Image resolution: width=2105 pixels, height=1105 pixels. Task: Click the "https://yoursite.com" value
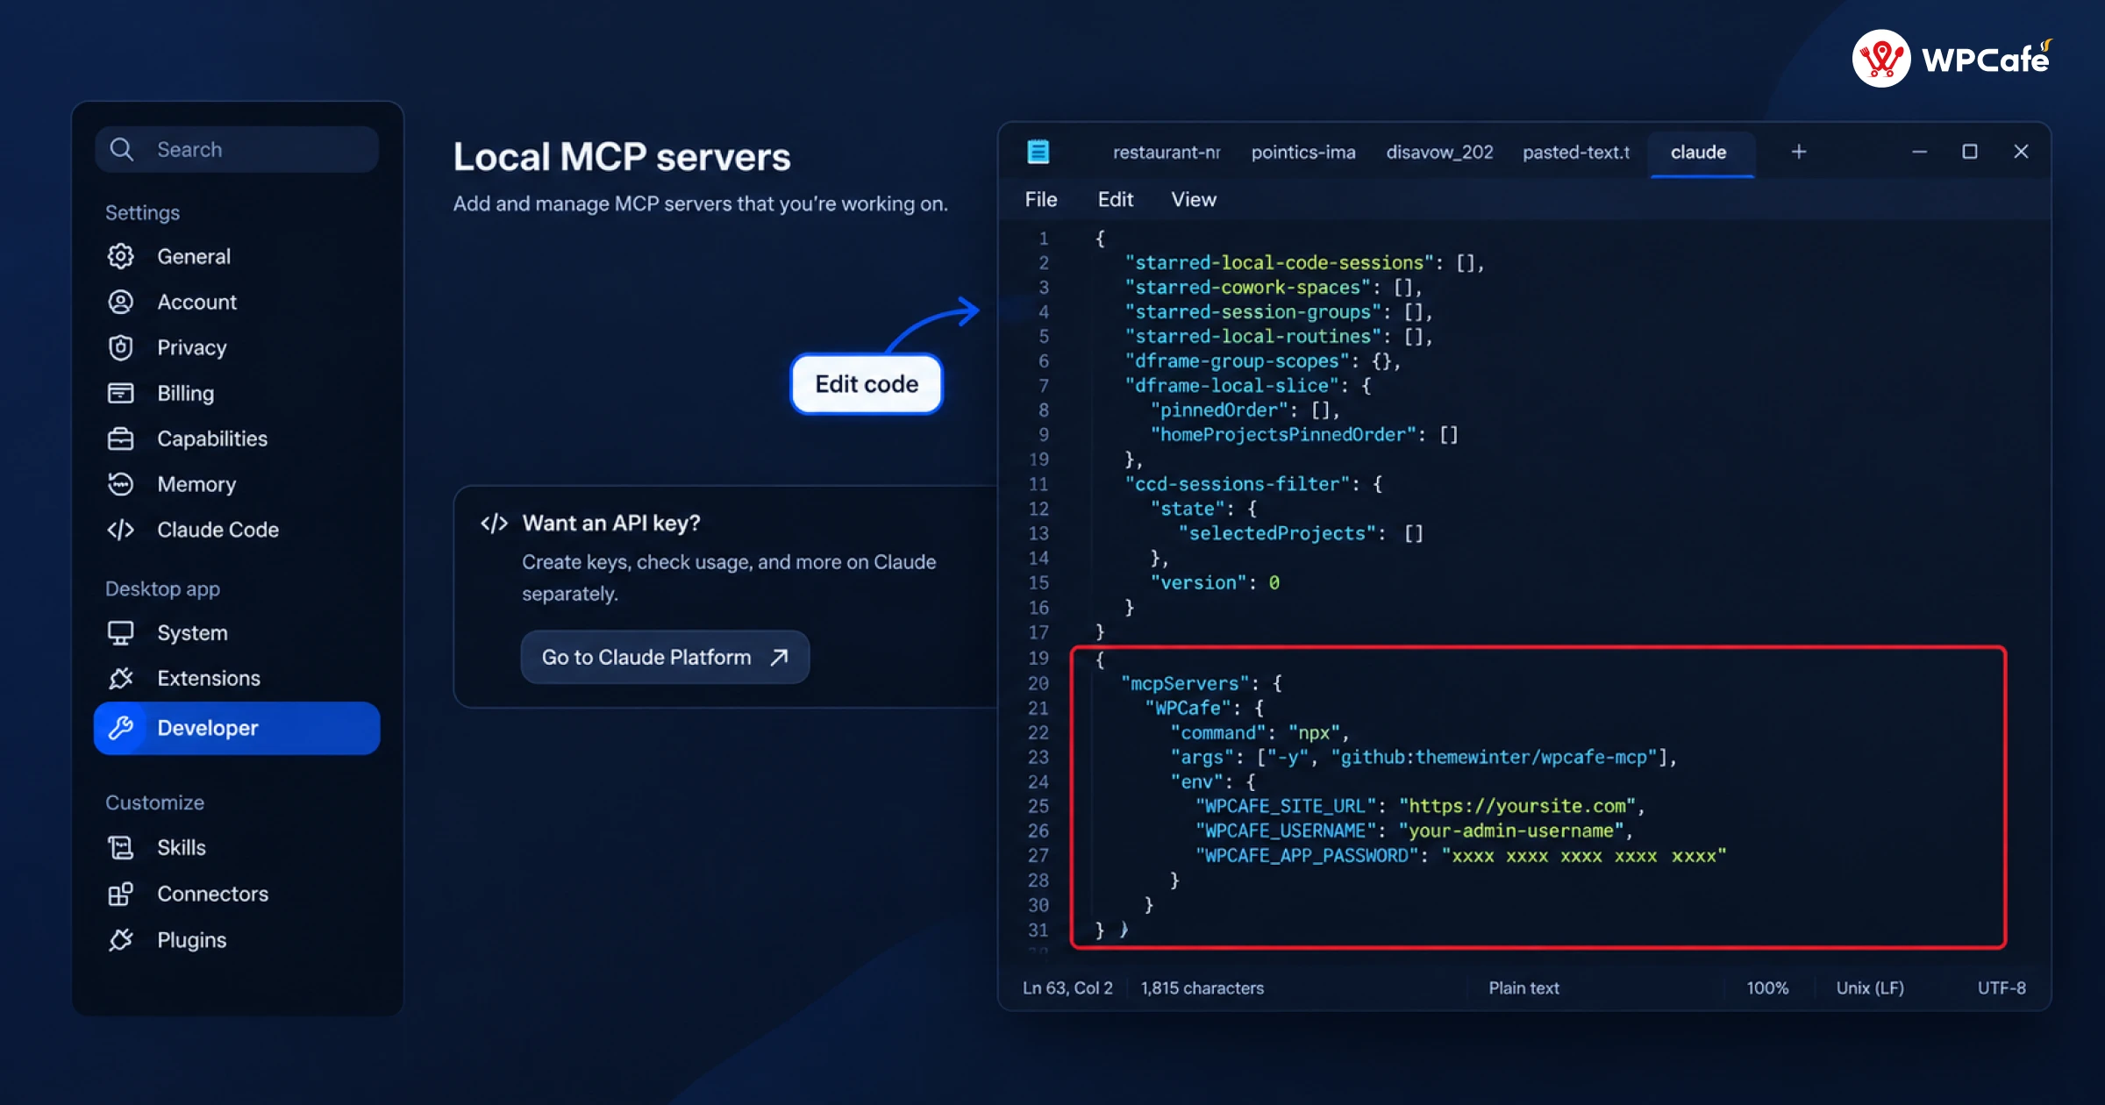[1517, 806]
